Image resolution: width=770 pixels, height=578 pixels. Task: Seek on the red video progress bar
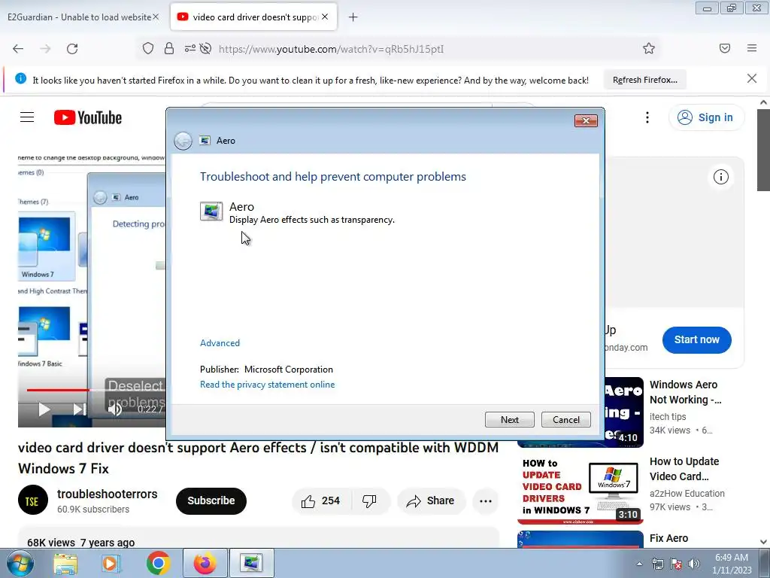tap(58, 391)
